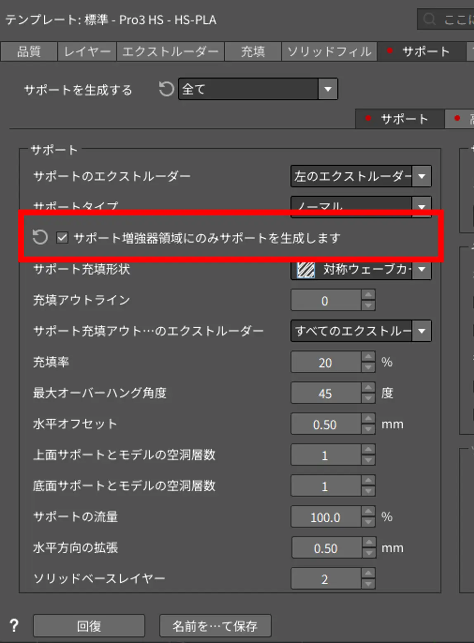The image size is (474, 643).
Task: Click the search magnifier icon
Action: 429,19
